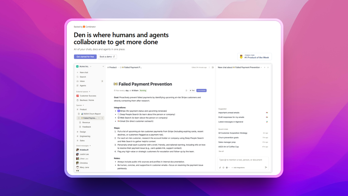
Task: Open the Churn prevention goals chat
Action: click(x=243, y=138)
